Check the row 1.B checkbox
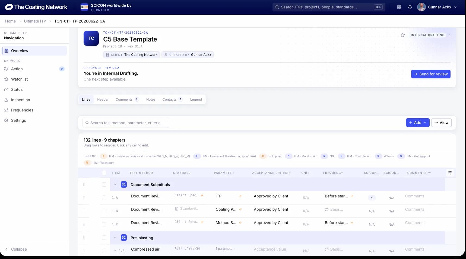 (104, 211)
